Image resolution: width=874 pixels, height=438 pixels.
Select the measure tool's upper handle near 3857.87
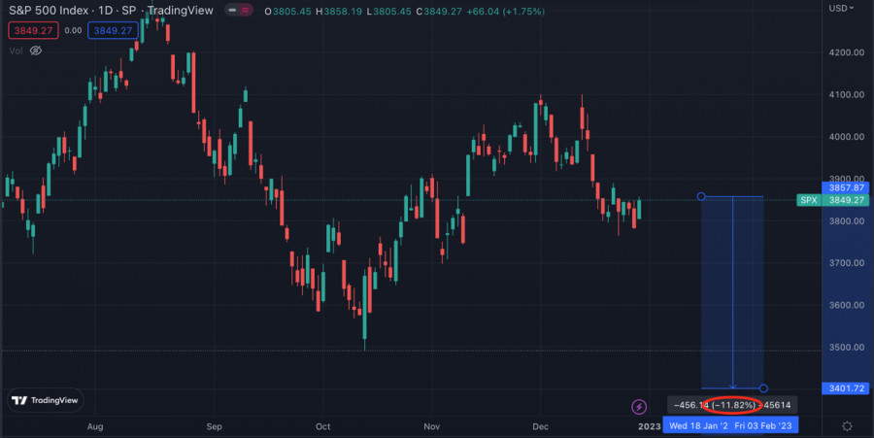click(x=701, y=196)
